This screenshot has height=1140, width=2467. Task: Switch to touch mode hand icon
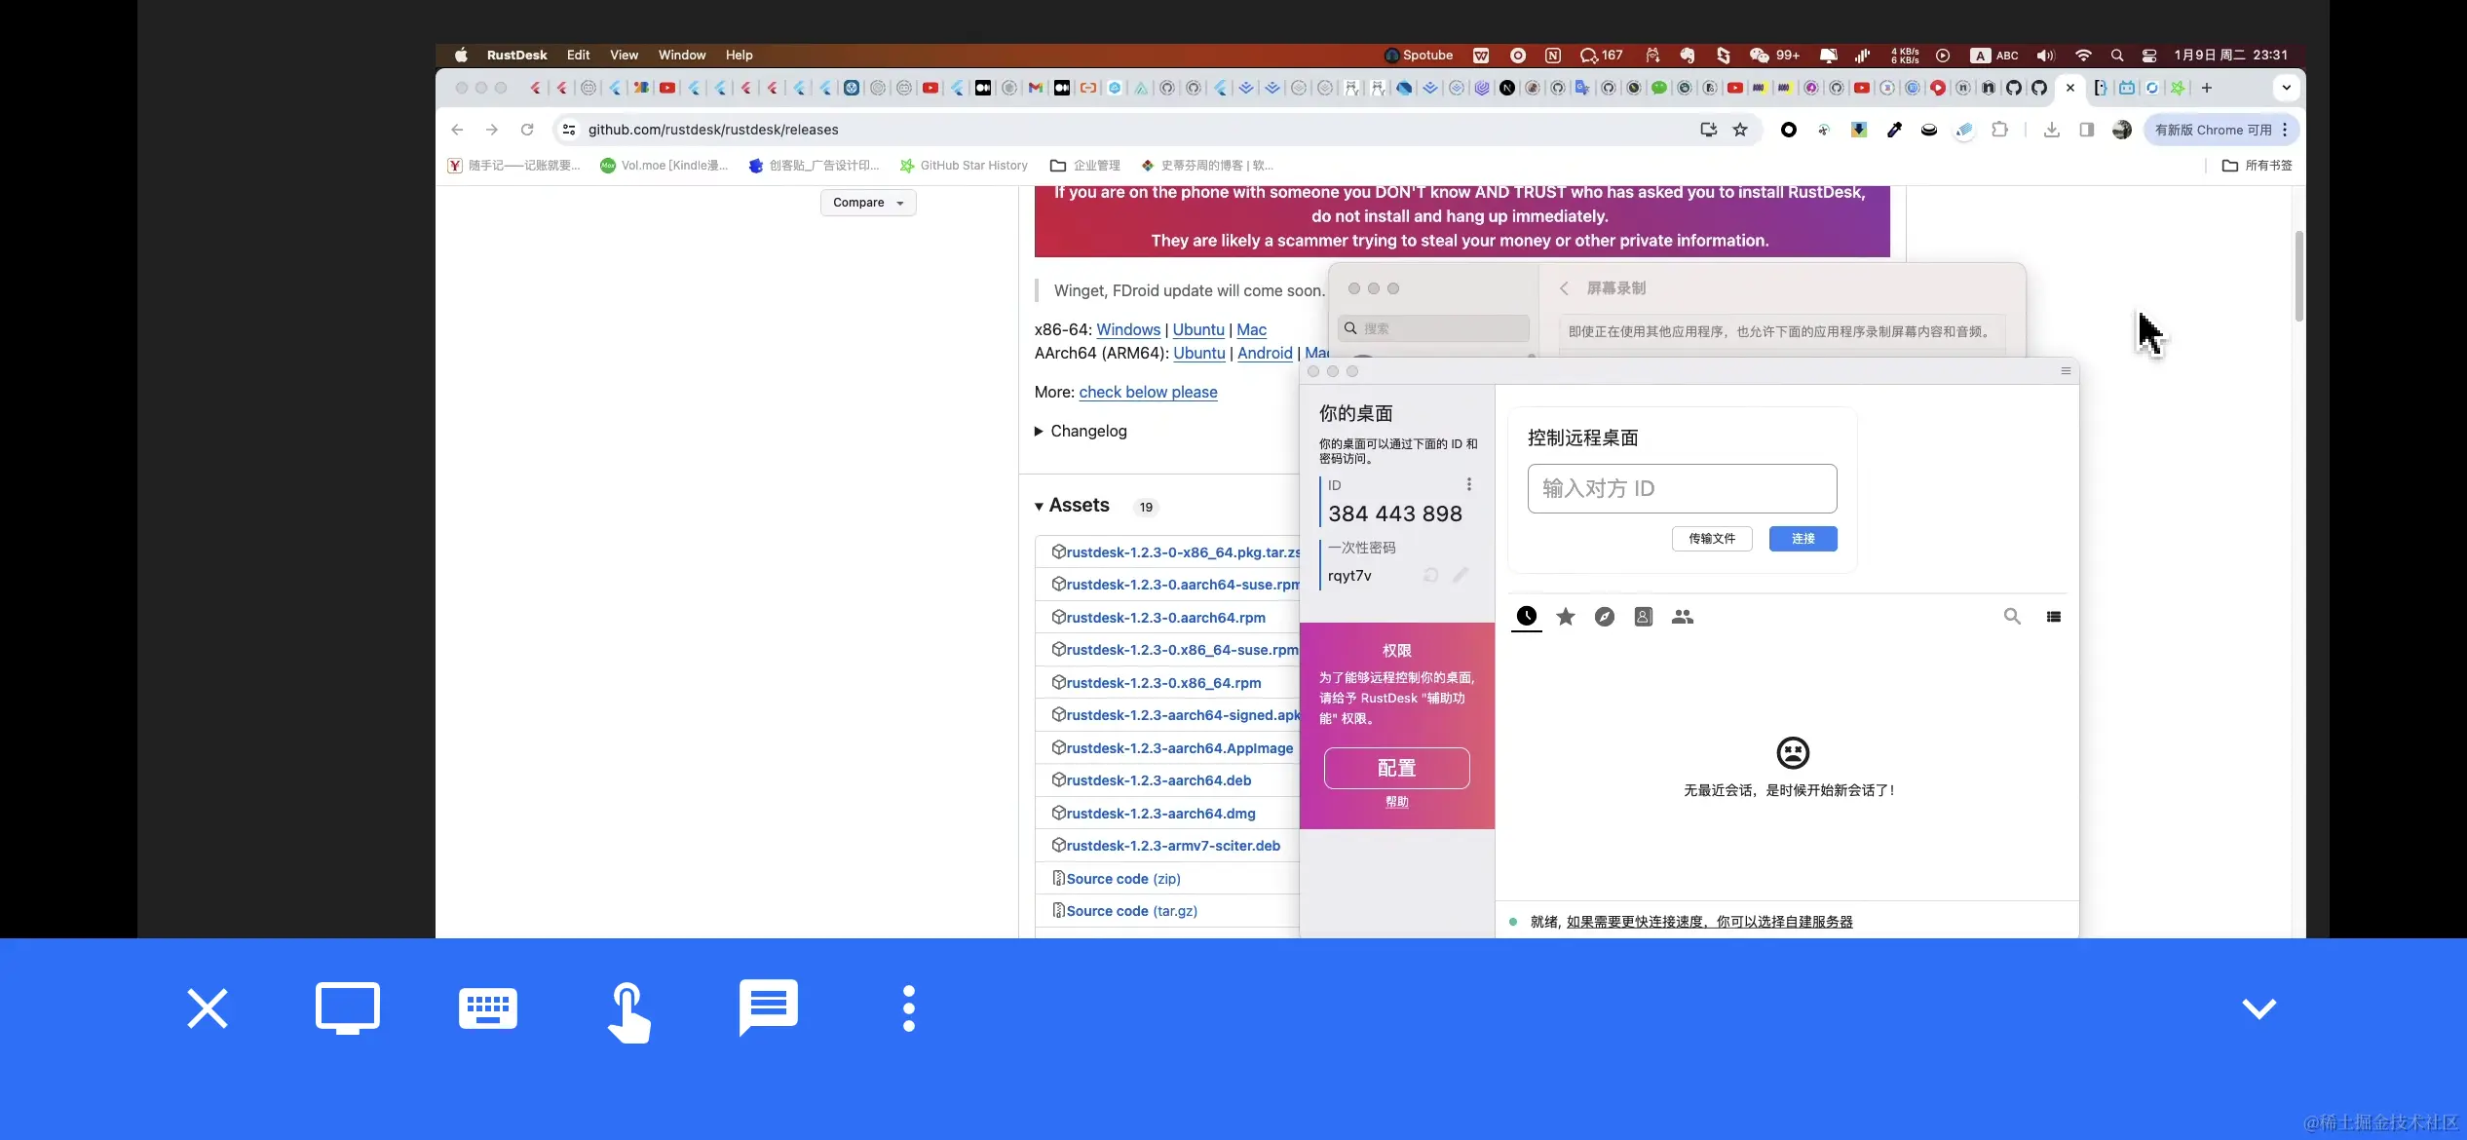click(628, 1011)
